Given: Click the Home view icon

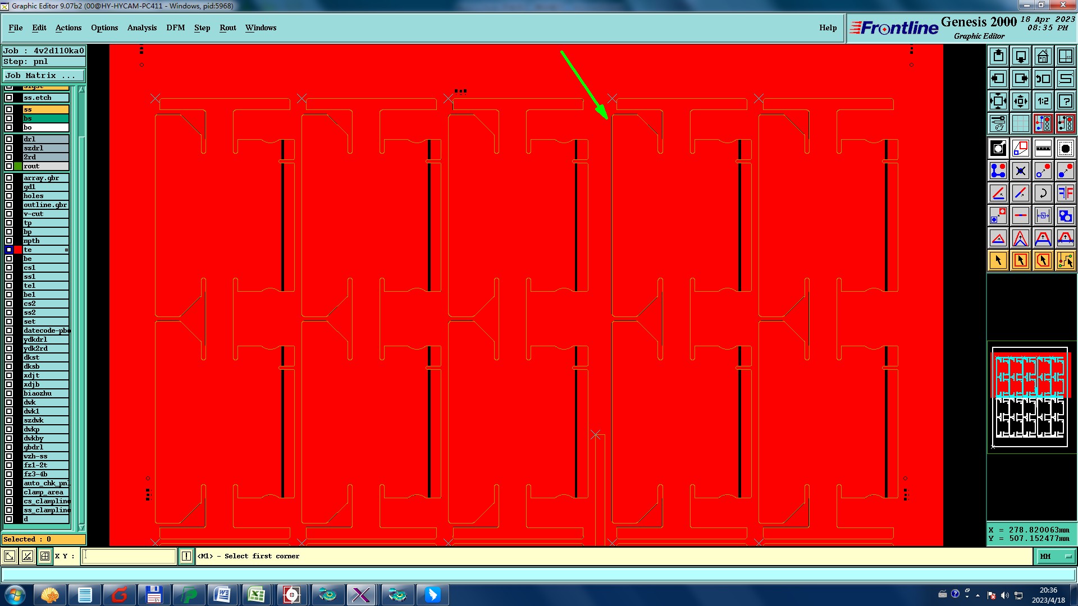Looking at the screenshot, I should [x=1043, y=56].
